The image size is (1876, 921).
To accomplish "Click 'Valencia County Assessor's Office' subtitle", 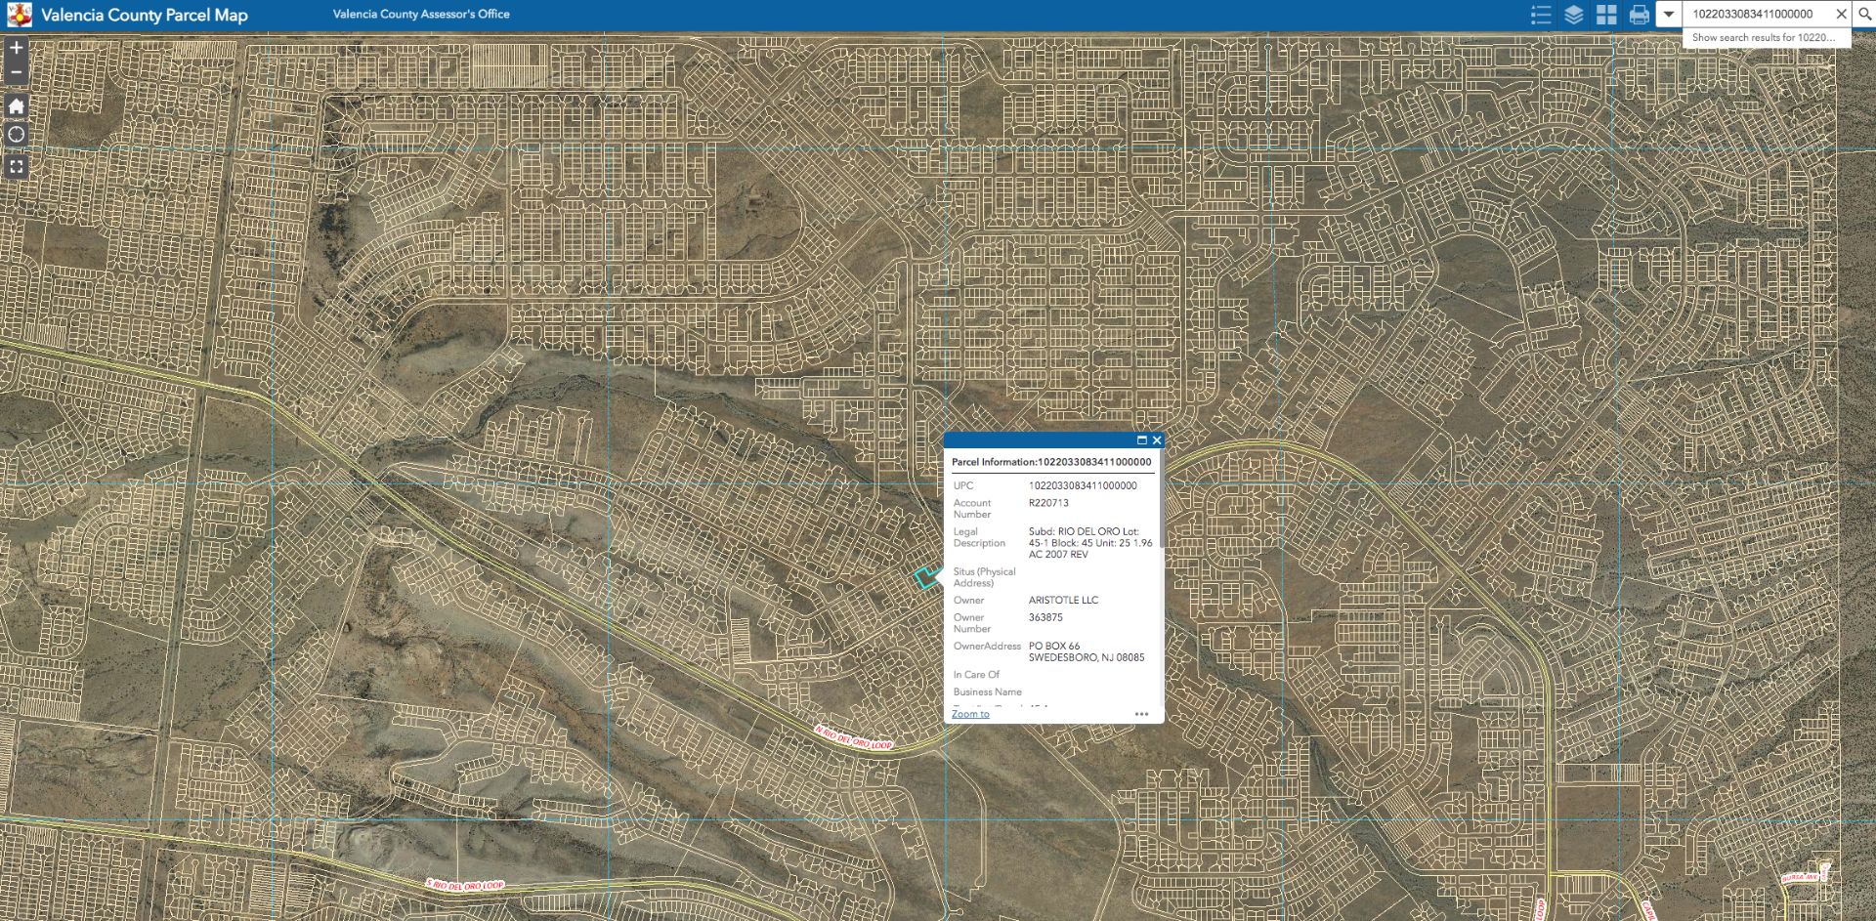I will (421, 15).
